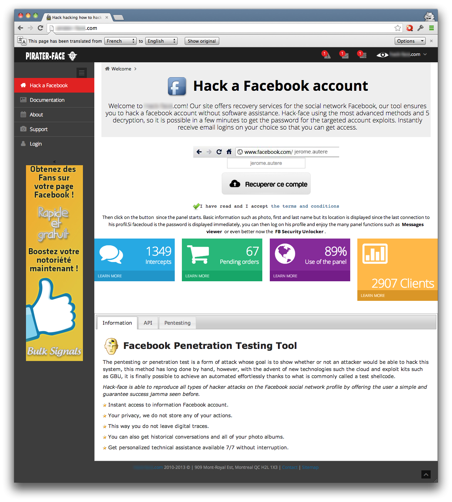This screenshot has height=502, width=452.
Task: Switch to the API tab
Action: click(x=148, y=323)
